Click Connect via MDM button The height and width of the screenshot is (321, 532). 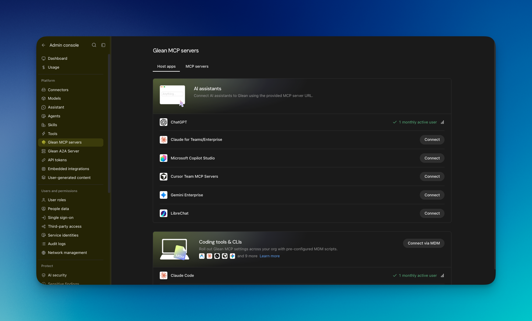coord(424,243)
